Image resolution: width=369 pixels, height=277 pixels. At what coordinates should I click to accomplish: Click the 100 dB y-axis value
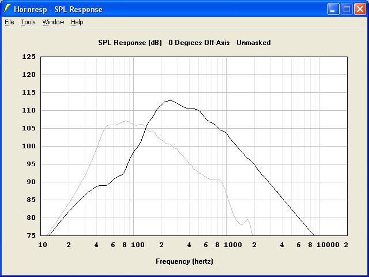(29, 146)
